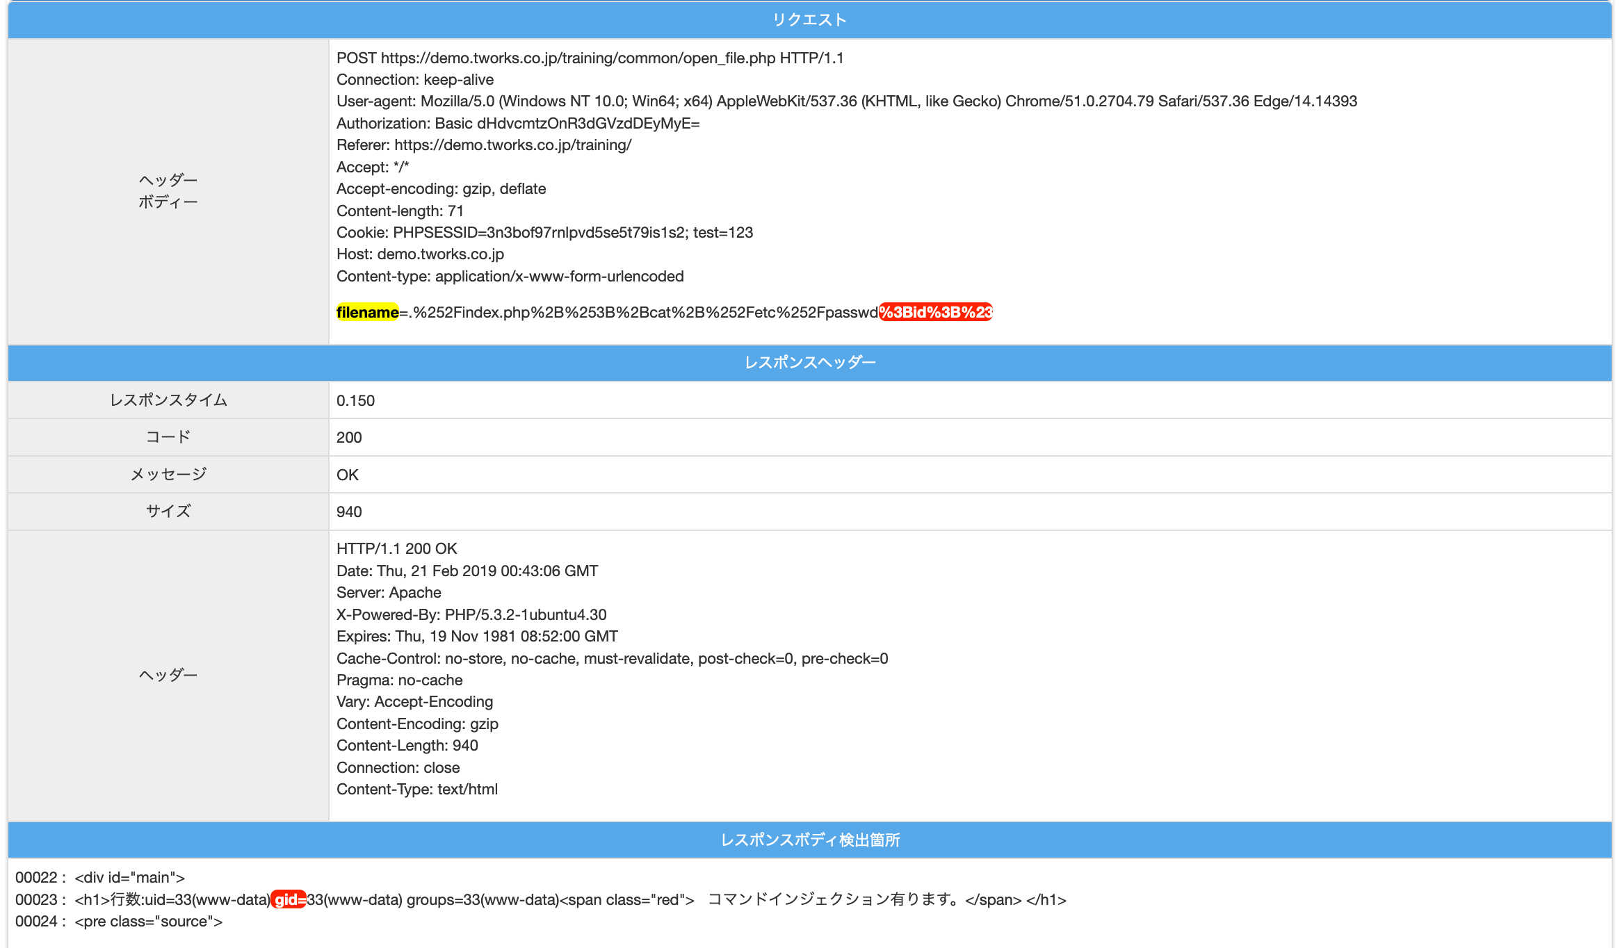Click the X-Powered-By: PHP line

pyautogui.click(x=471, y=614)
